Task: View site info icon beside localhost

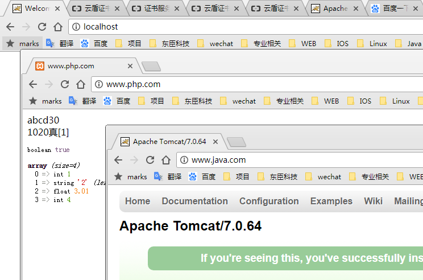Action: click(76, 27)
